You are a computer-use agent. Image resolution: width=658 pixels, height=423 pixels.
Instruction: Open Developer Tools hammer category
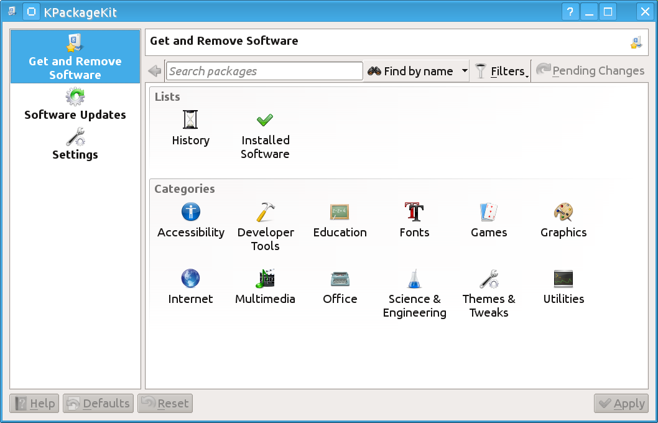[x=265, y=227]
